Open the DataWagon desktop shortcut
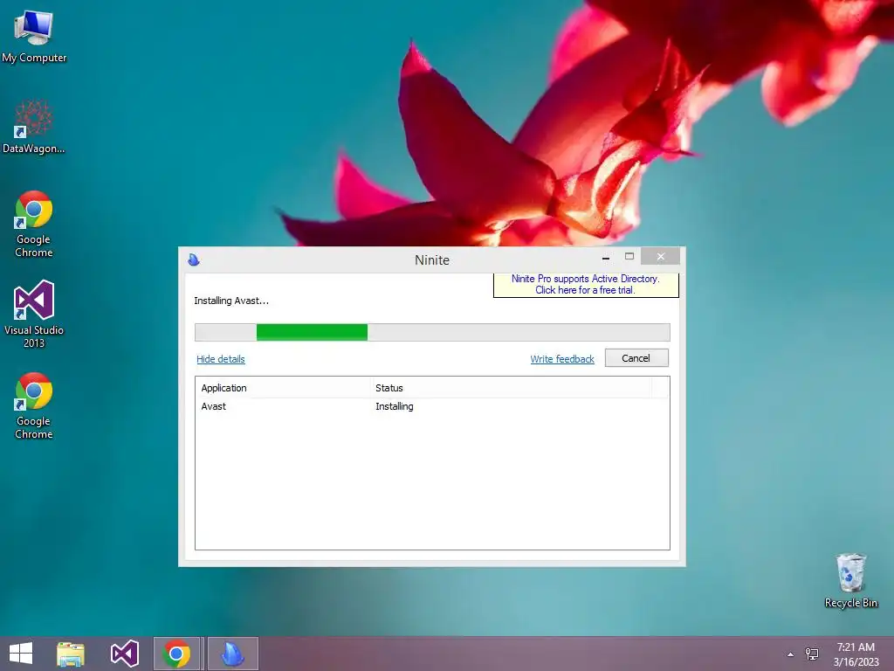This screenshot has width=894, height=671. coord(34,127)
